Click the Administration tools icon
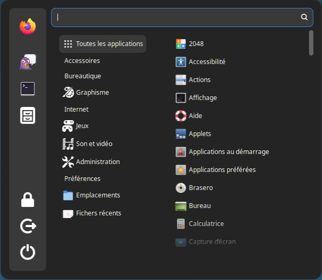This screenshot has height=280, width=322. 68,162
